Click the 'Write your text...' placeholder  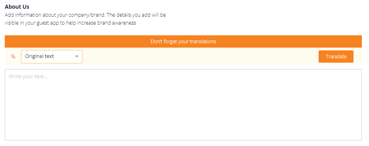(28, 76)
